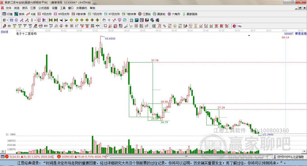Toggle the 权 adjusted-price button
This screenshot has width=307, height=166.
pos(39,20)
